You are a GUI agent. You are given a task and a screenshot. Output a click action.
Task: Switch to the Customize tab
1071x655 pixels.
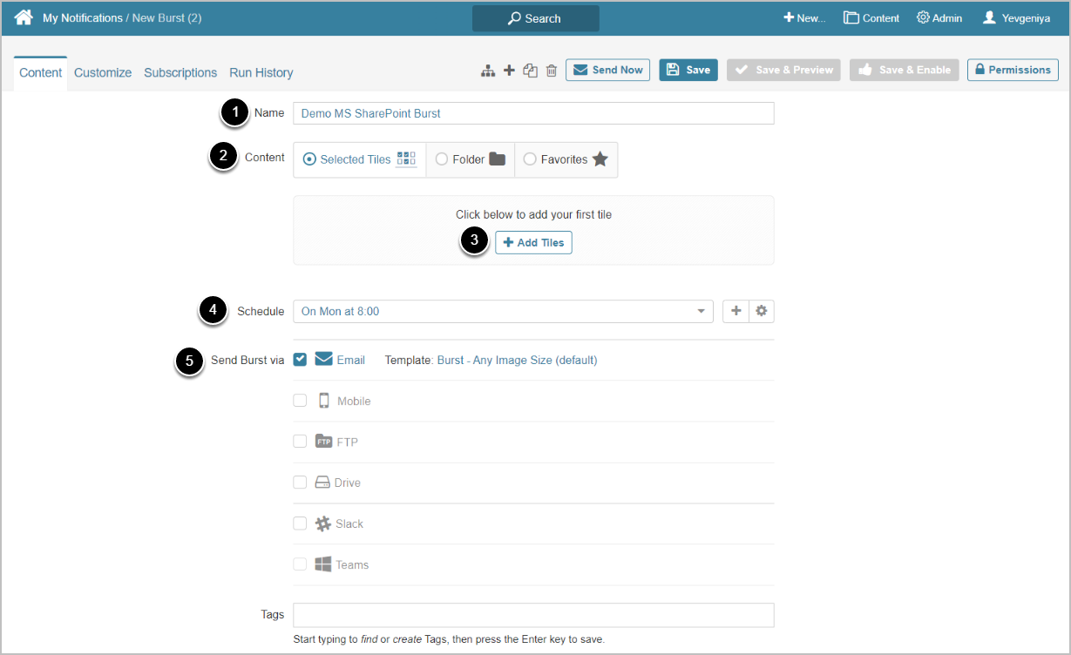103,73
